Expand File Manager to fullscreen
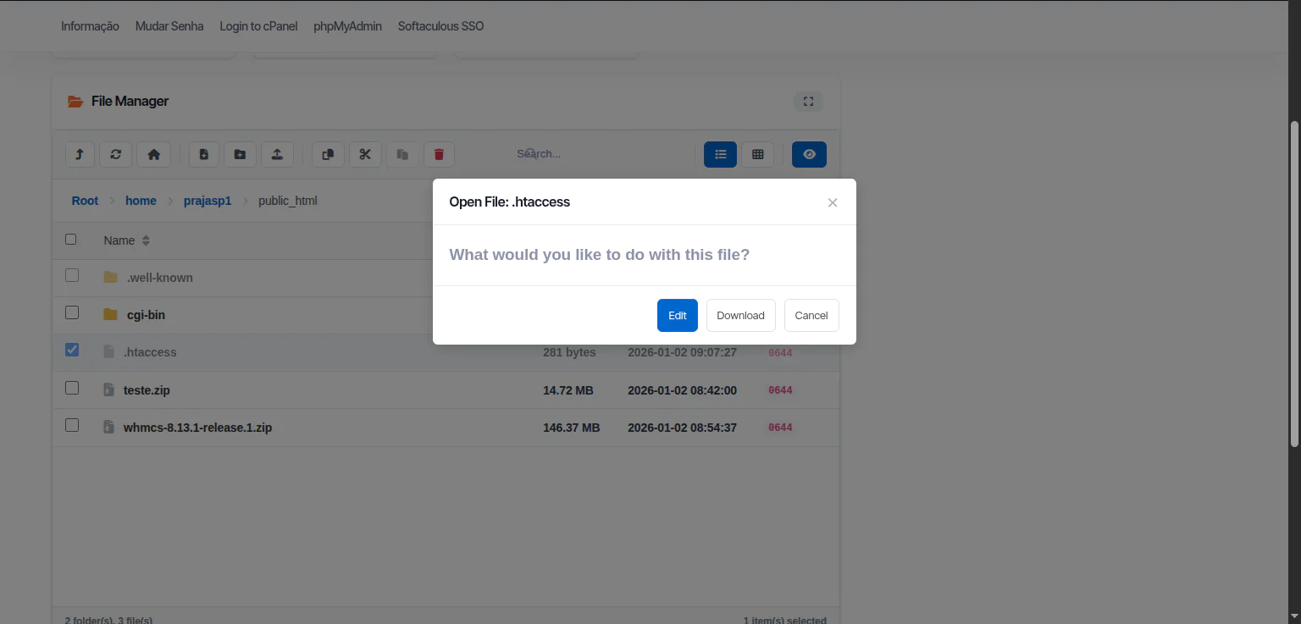 coord(808,102)
